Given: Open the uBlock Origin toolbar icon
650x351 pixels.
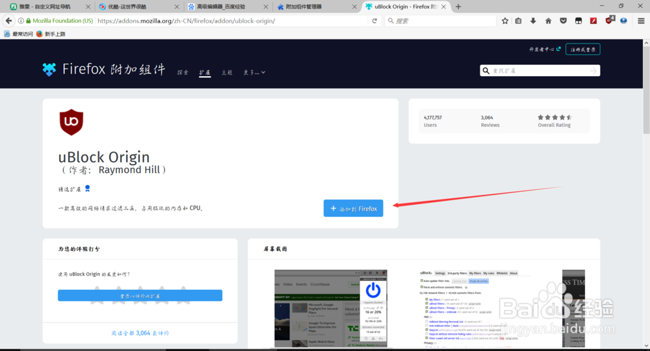Looking at the screenshot, I should (609, 20).
